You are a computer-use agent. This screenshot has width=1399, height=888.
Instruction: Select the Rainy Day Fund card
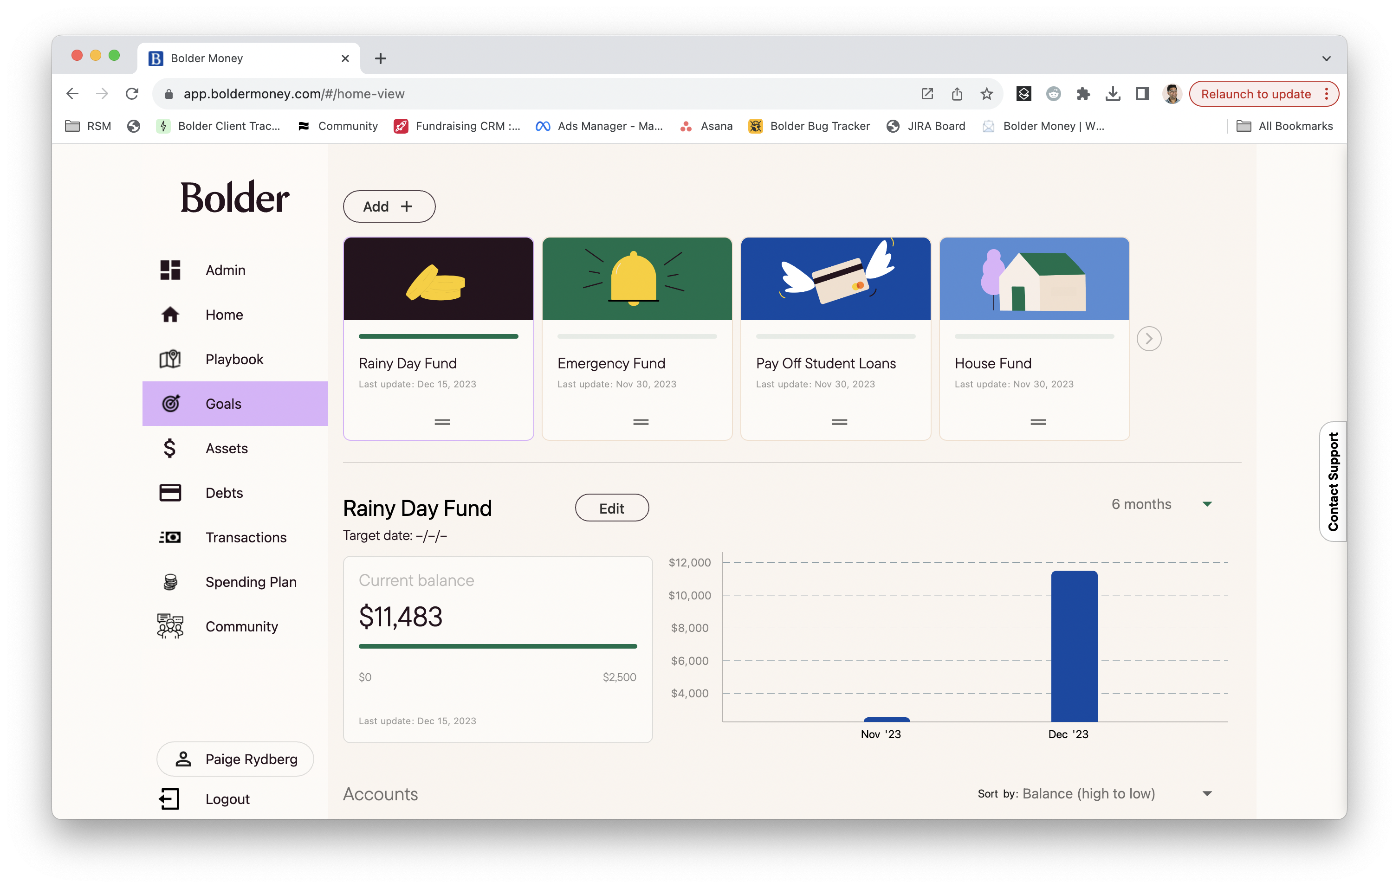pyautogui.click(x=438, y=339)
